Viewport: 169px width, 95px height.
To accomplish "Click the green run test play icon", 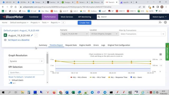I will [x=5, y=35].
